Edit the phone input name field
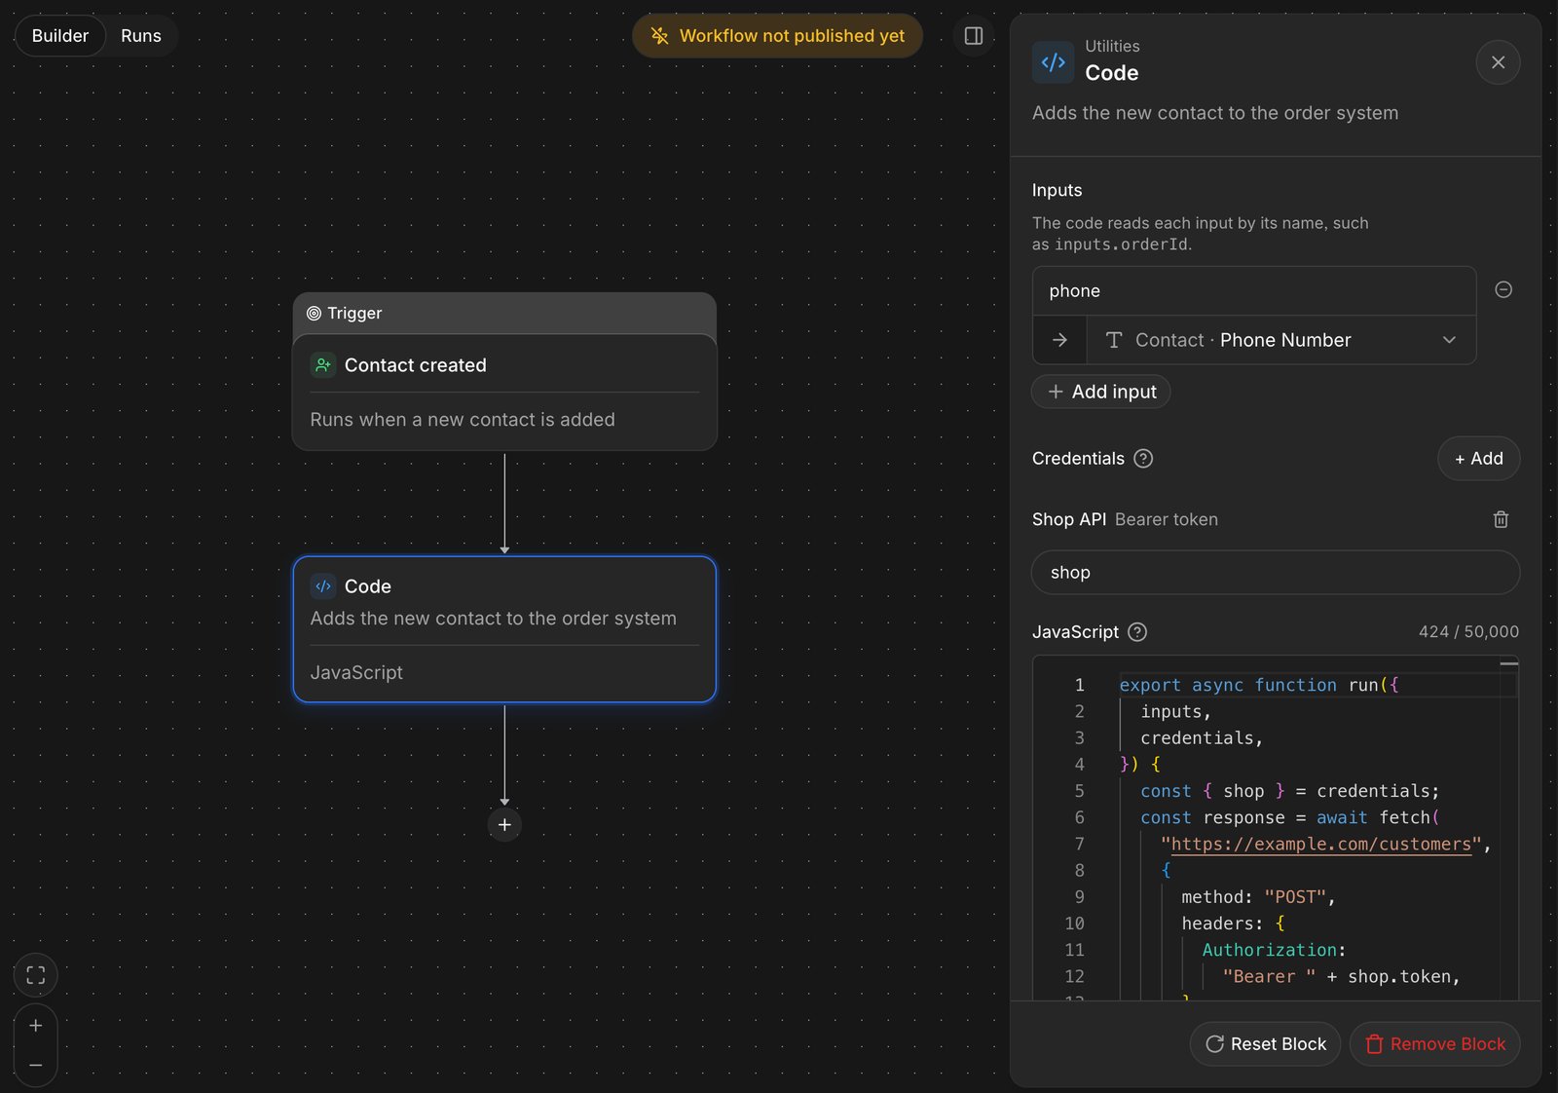 (x=1254, y=291)
